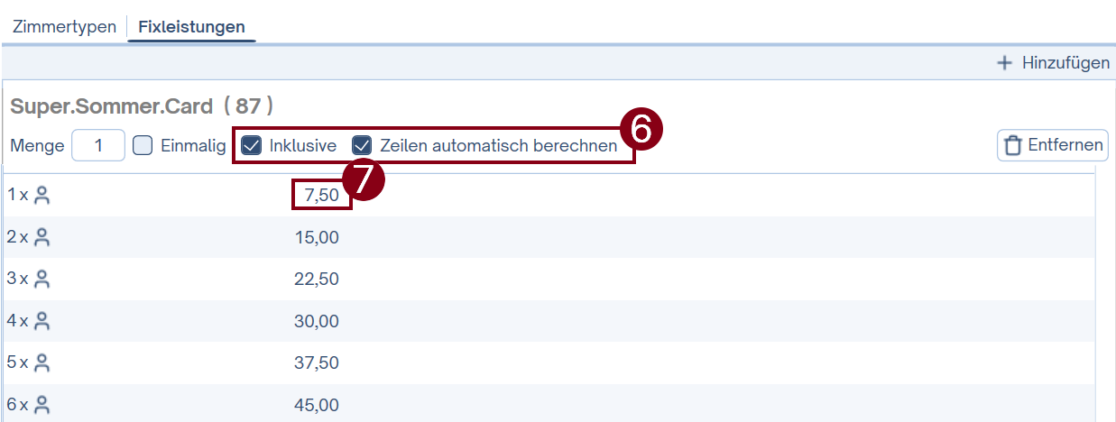This screenshot has height=422, width=1116.
Task: Enable the Einmalig checkbox
Action: point(143,145)
